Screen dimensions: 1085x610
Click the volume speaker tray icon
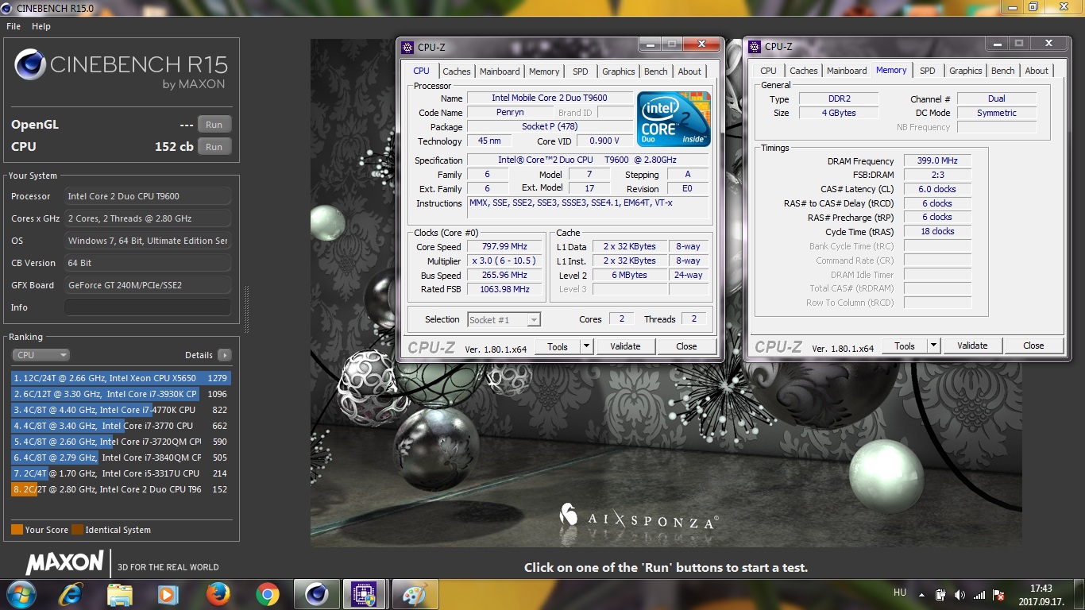coord(960,594)
